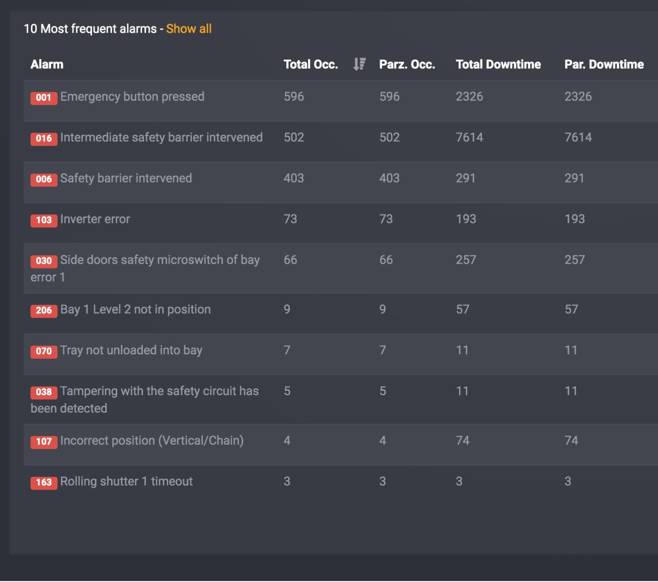658x582 pixels.
Task: Click the red 206 alarm code badge
Action: (x=44, y=310)
